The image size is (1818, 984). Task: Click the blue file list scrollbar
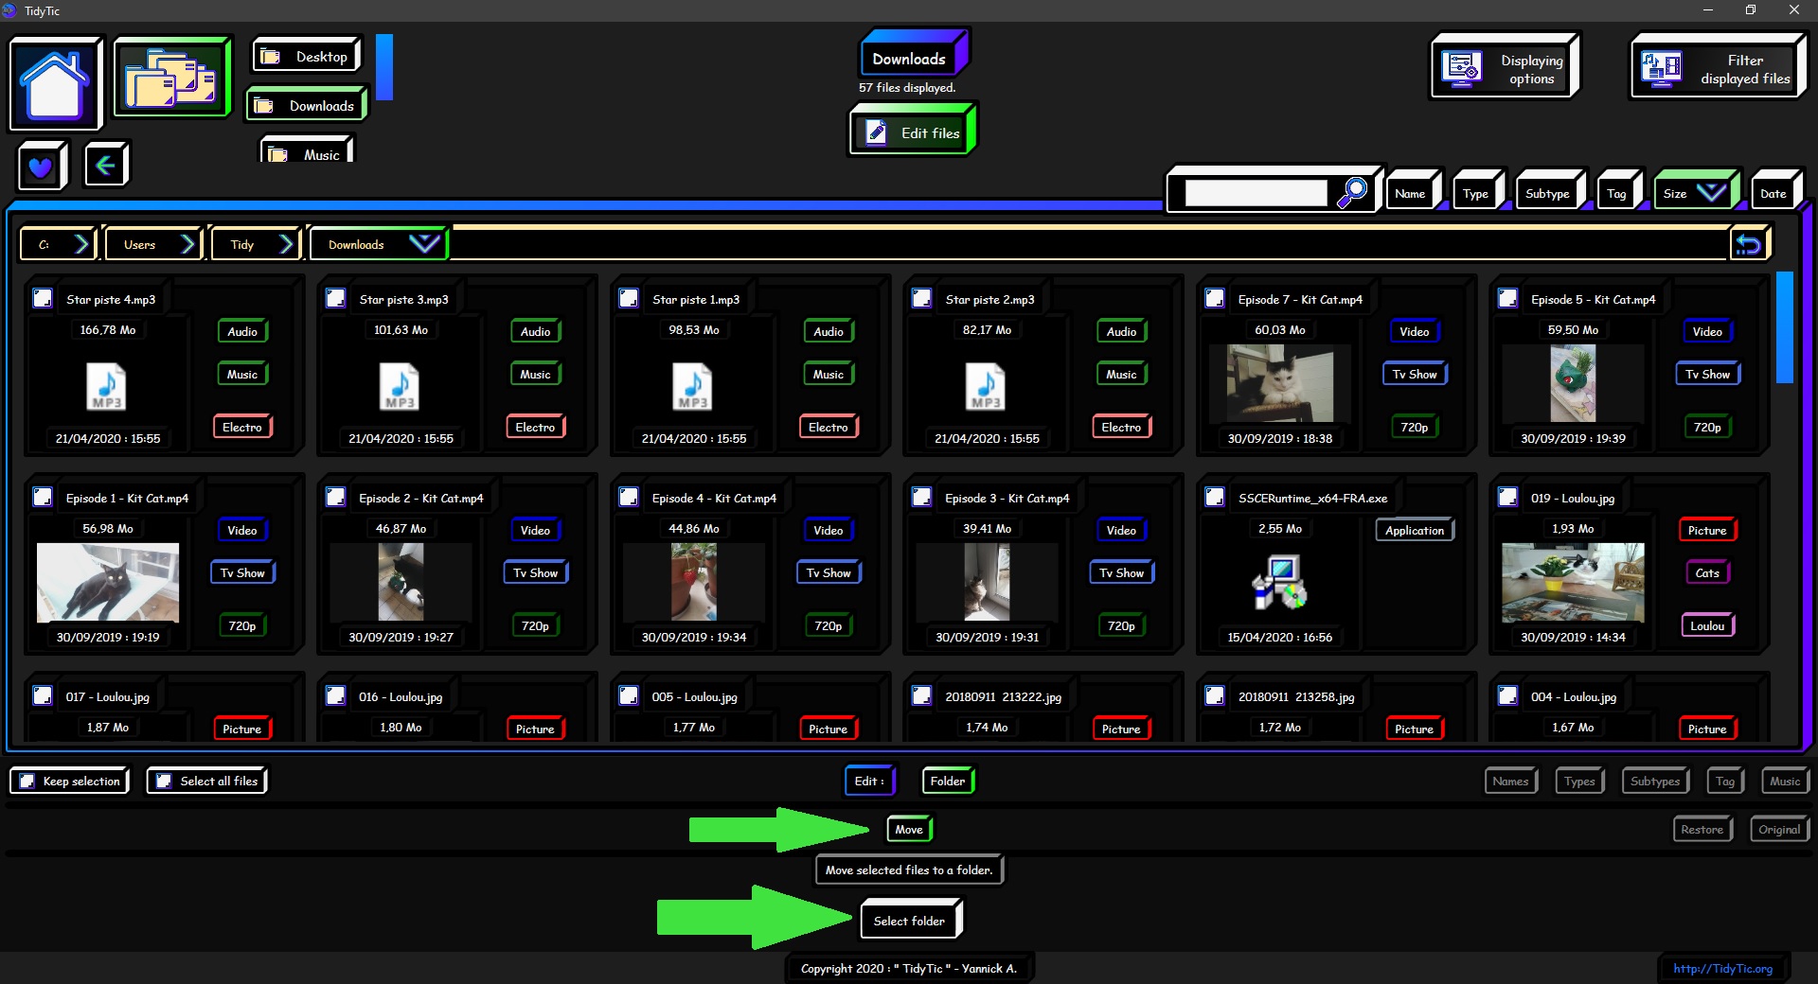tap(1784, 327)
